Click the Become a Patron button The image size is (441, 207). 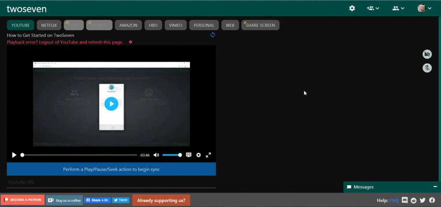(22, 200)
